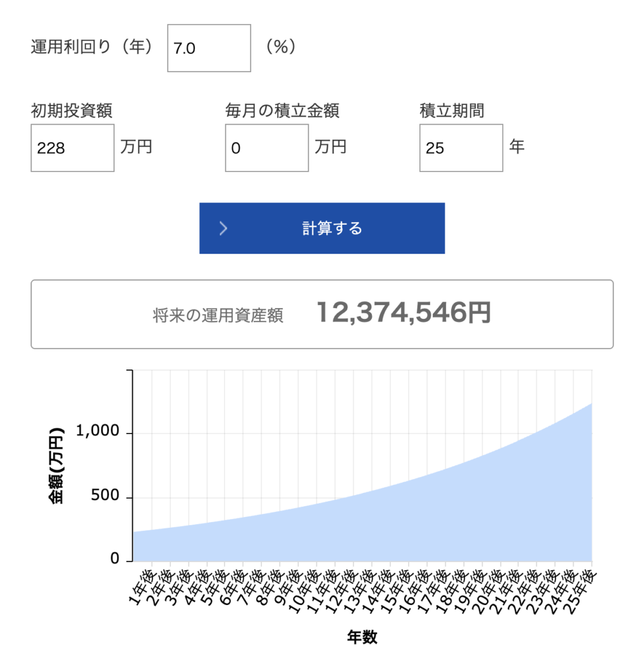Click the 毎月の積立金額 label text

(x=282, y=111)
